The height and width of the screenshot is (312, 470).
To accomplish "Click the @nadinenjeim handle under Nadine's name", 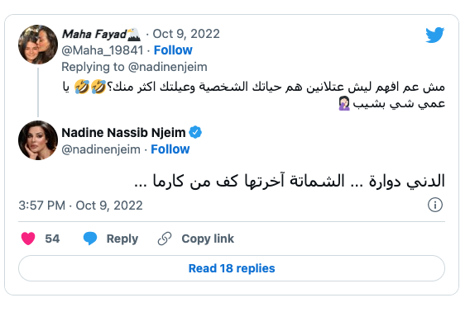I will [101, 149].
